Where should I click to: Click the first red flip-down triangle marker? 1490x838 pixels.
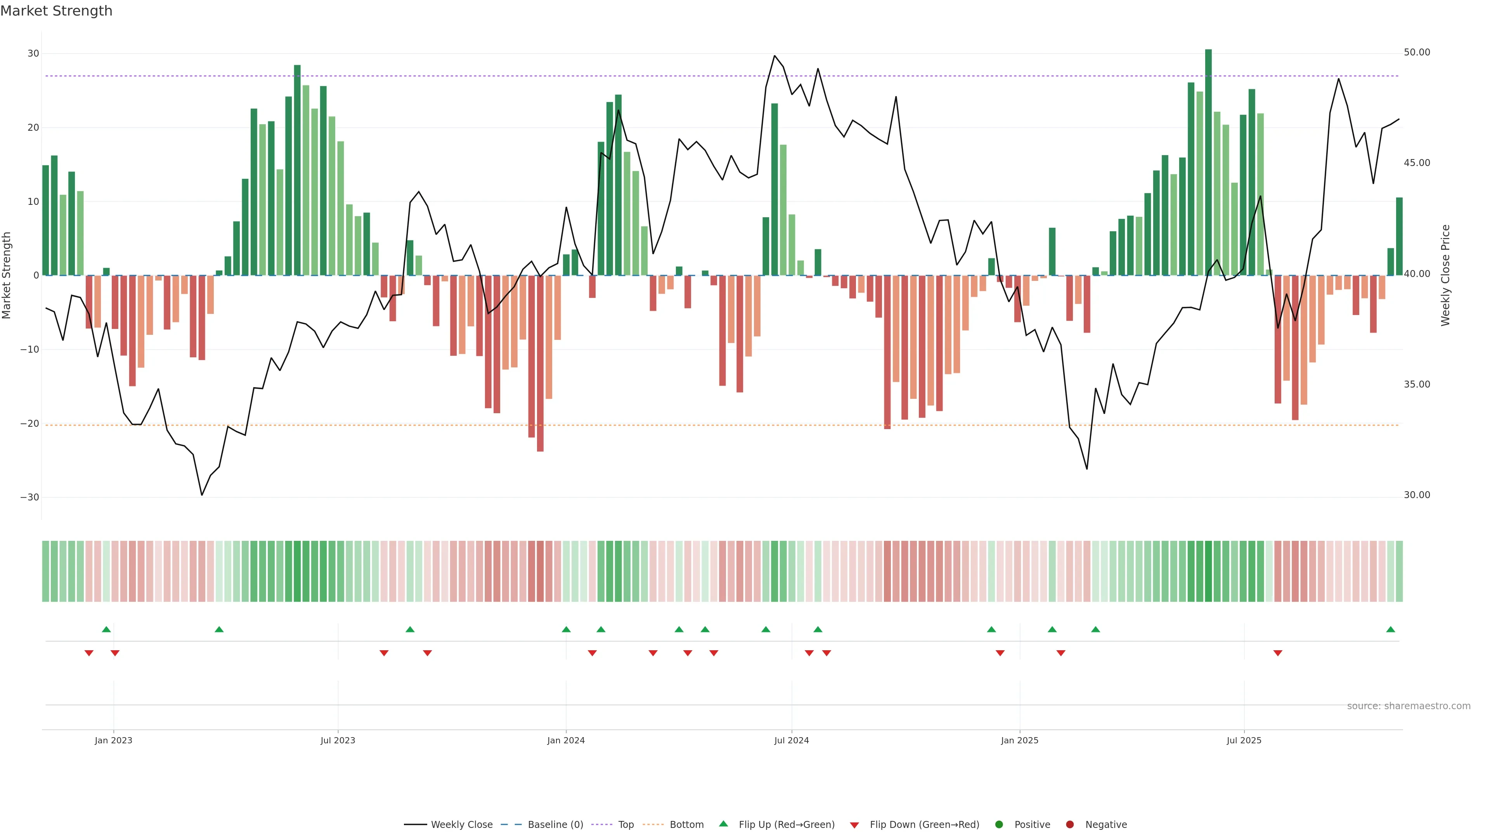[x=89, y=653]
